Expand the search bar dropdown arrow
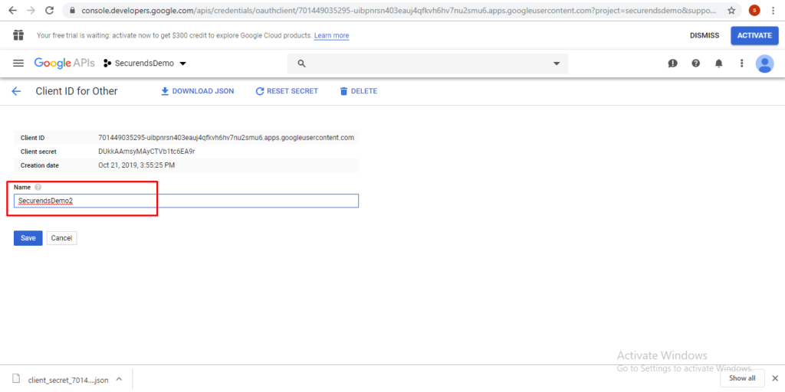 pos(557,64)
